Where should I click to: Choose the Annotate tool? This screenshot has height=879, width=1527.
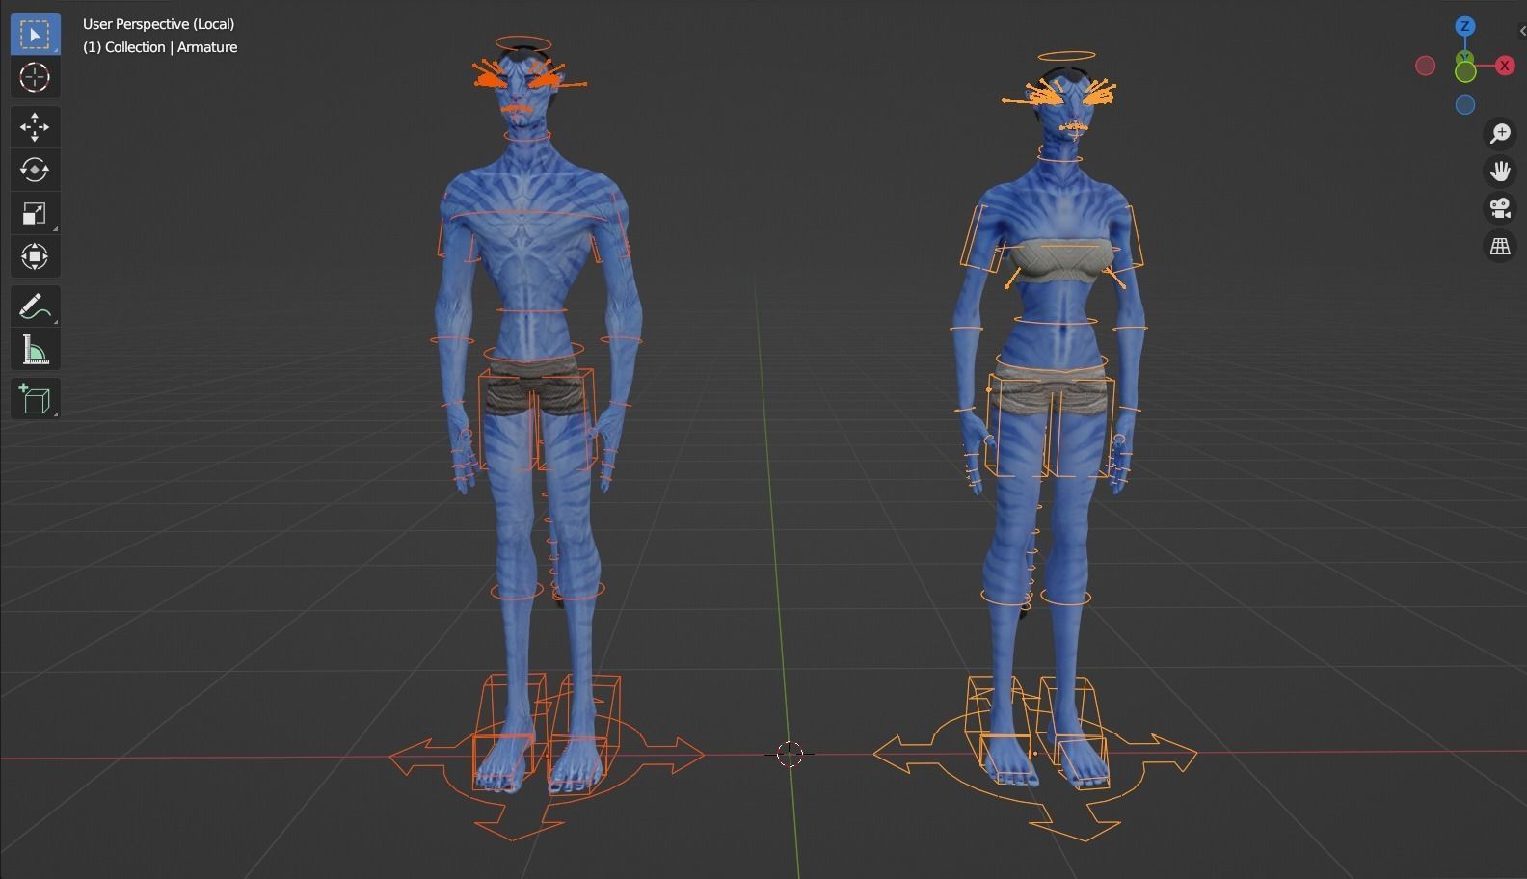coord(35,307)
